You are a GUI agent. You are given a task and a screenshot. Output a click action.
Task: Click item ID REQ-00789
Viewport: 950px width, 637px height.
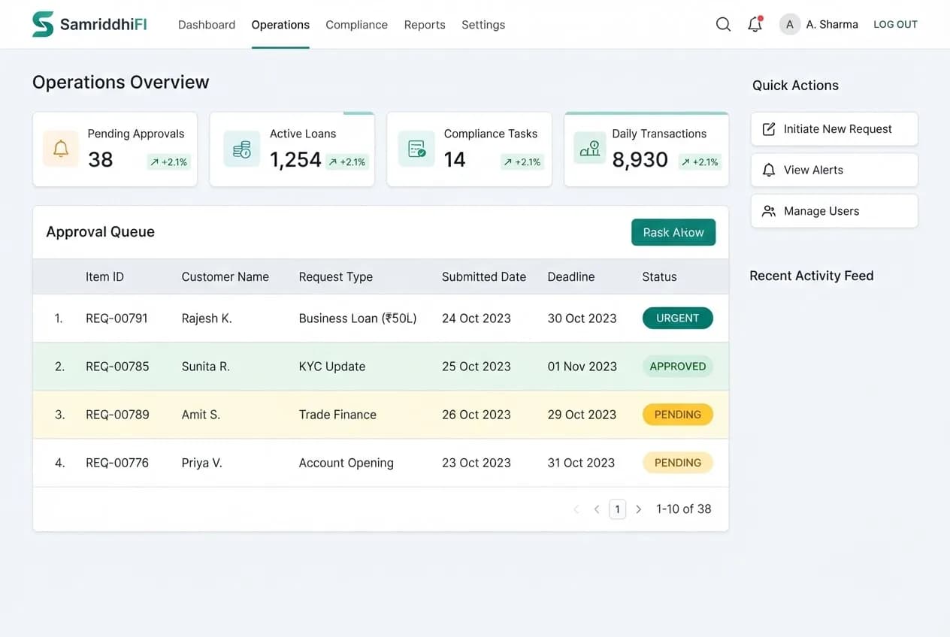pyautogui.click(x=117, y=415)
